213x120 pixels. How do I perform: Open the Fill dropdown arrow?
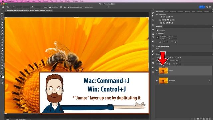(x=180, y=64)
